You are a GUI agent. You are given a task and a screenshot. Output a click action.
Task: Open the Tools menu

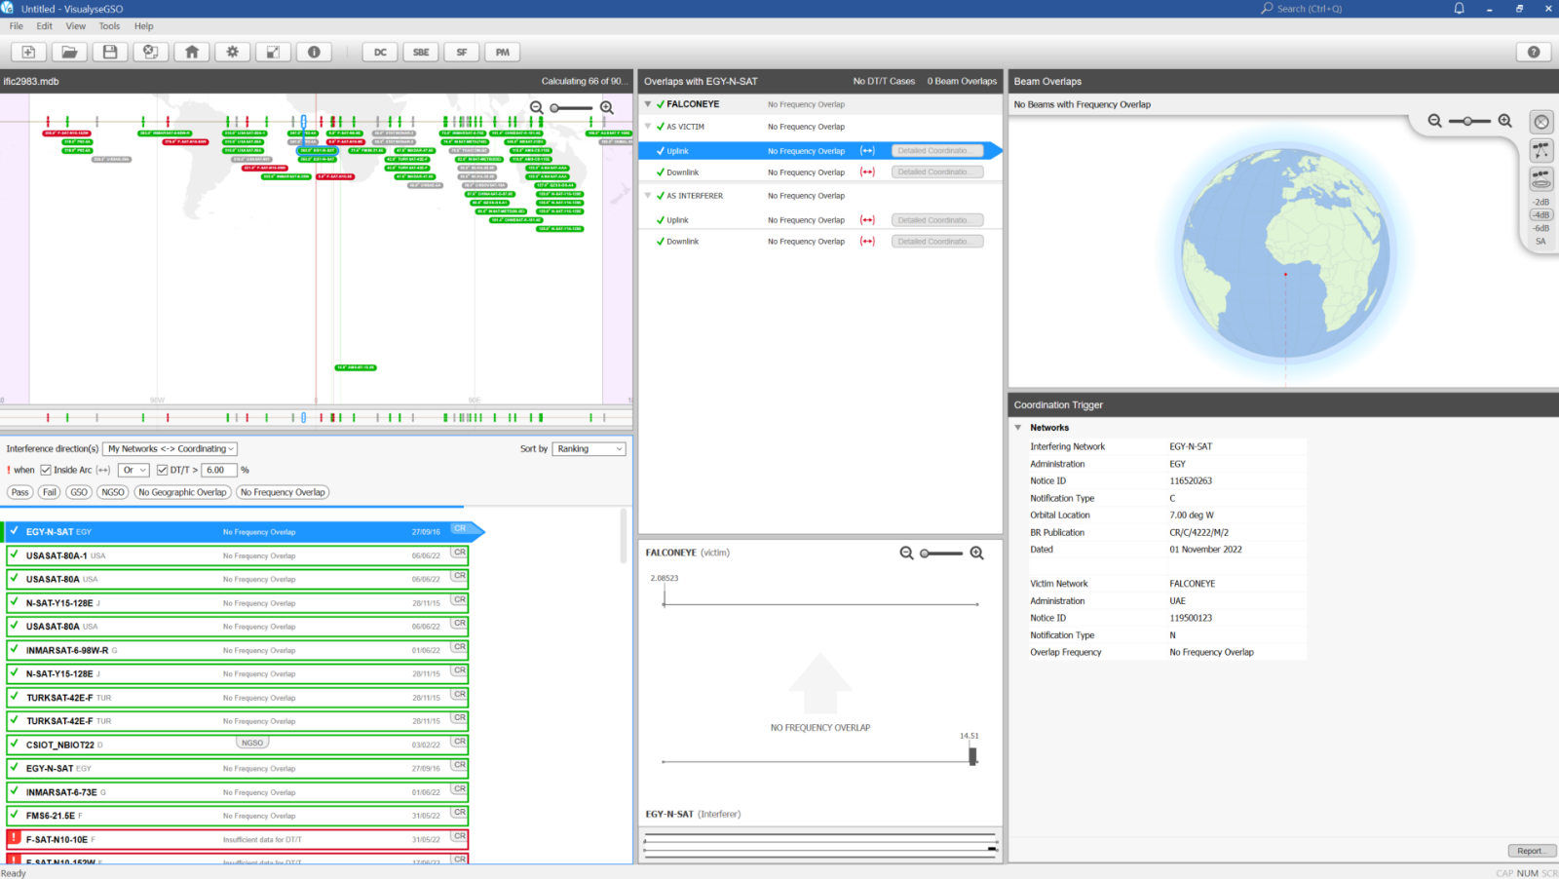(x=109, y=26)
